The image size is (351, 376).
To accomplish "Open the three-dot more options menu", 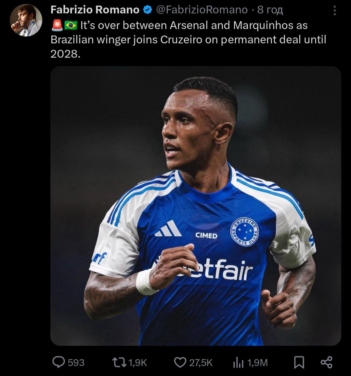I will pyautogui.click(x=334, y=11).
